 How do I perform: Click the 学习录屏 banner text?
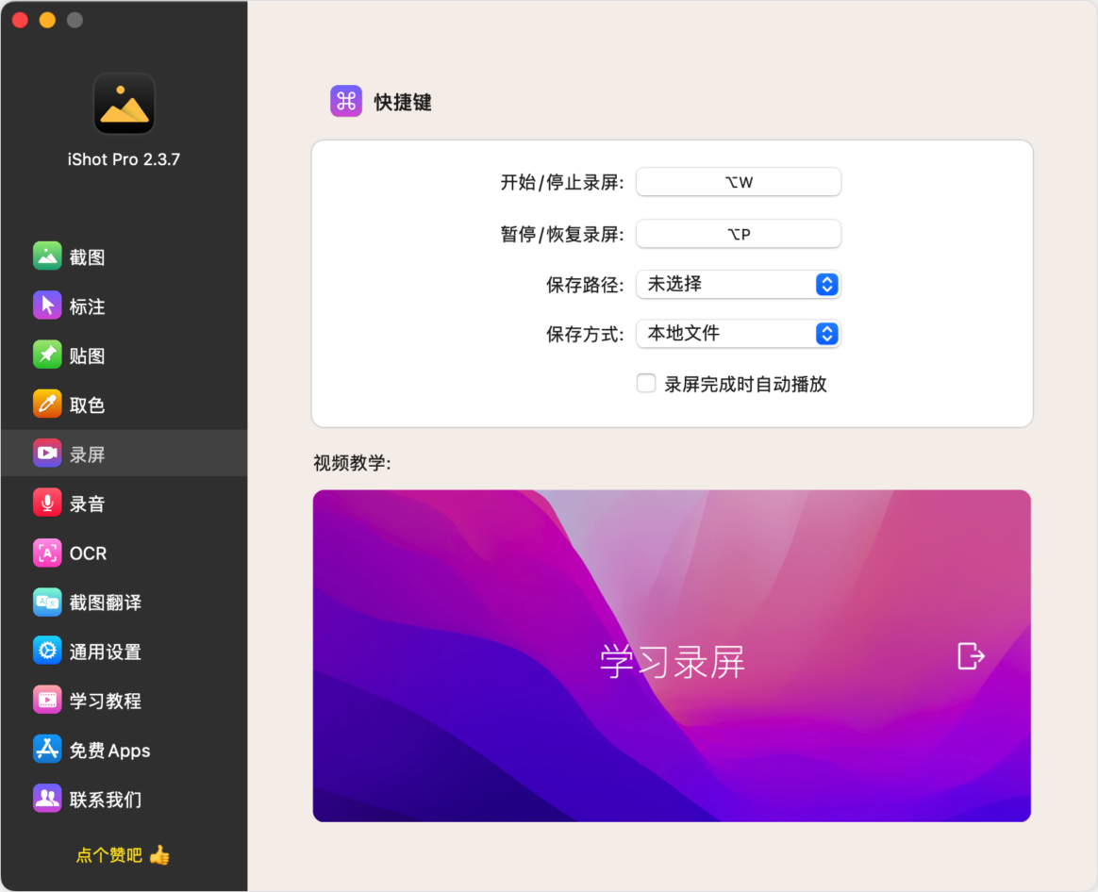click(x=673, y=661)
